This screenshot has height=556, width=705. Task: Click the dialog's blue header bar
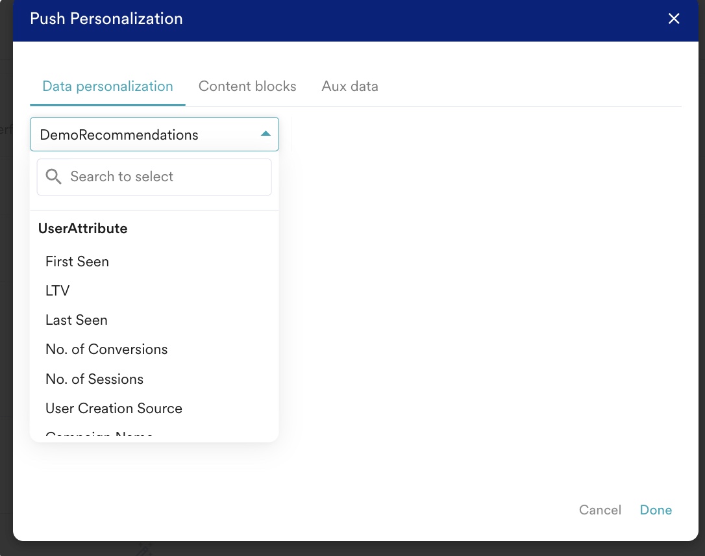pos(355,21)
